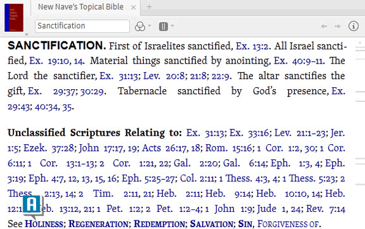The height and width of the screenshot is (229, 365).
Task: Close the New Nave's Topical Bible tab
Action: [x=134, y=7]
